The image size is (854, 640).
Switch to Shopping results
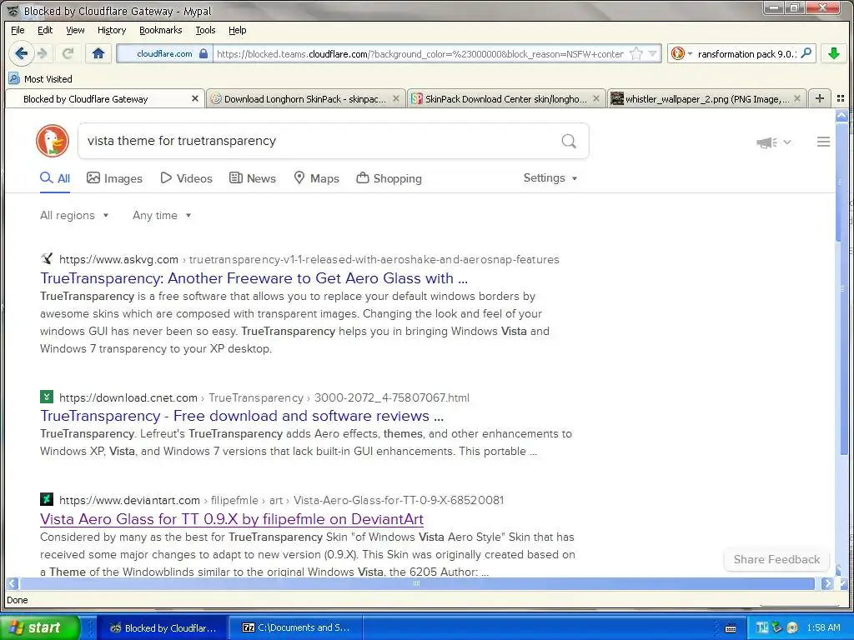pyautogui.click(x=389, y=178)
